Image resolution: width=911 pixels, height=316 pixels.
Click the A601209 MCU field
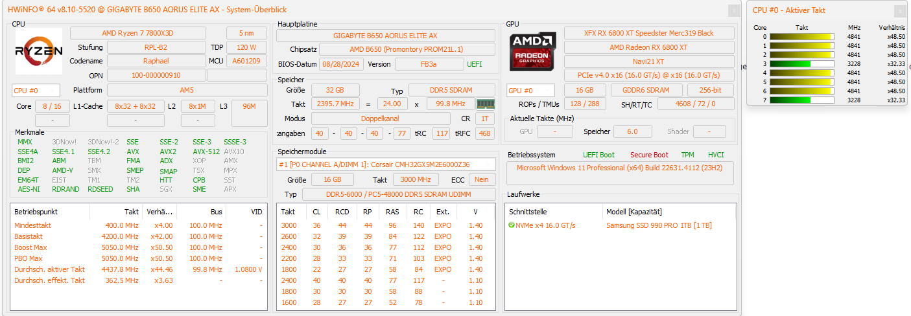[246, 61]
